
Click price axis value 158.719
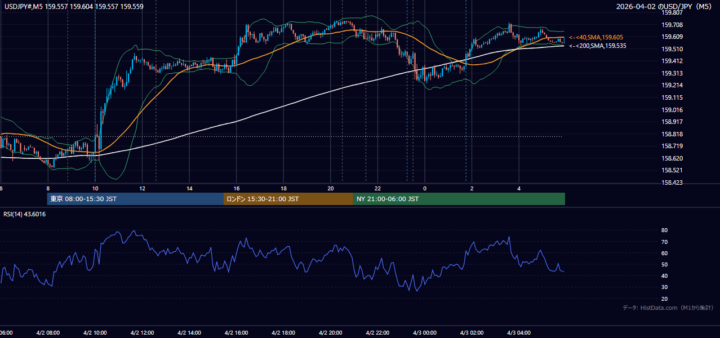click(672, 146)
